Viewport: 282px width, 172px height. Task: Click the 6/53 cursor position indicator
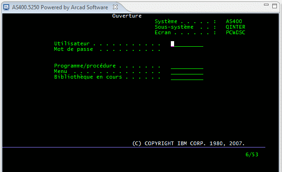(x=252, y=154)
